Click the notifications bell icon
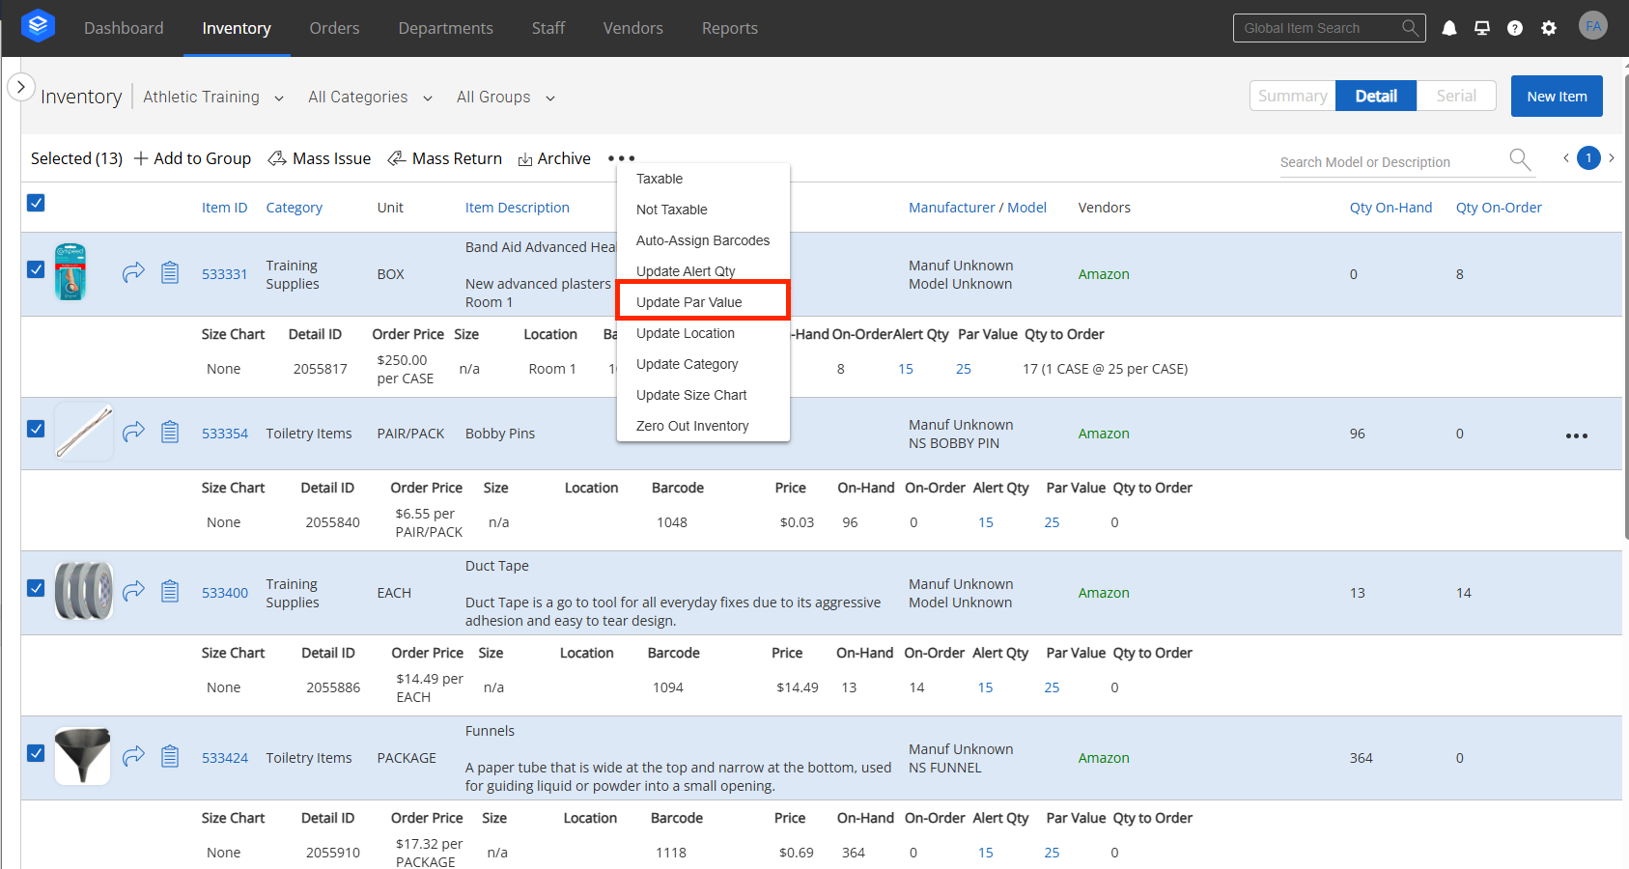This screenshot has width=1629, height=869. click(1448, 28)
